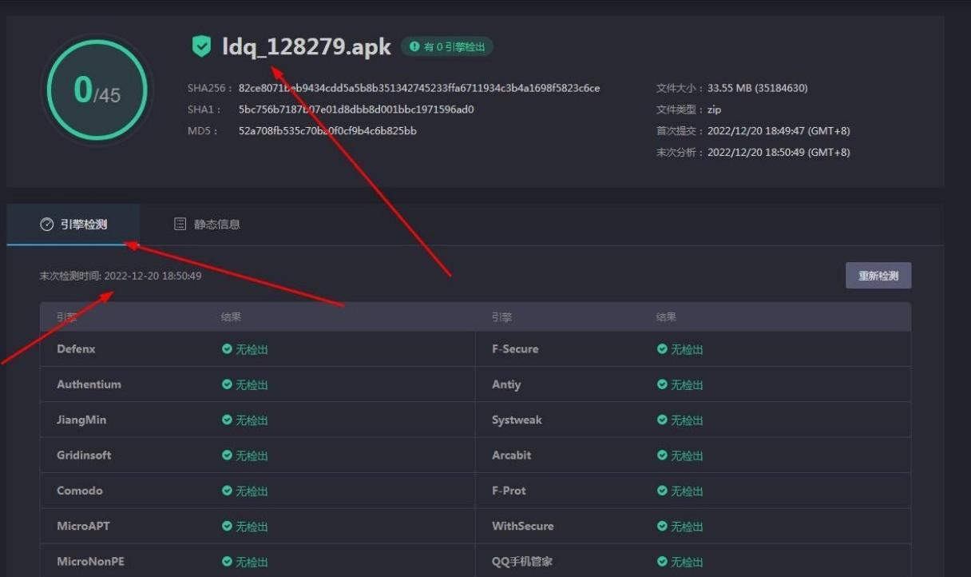The image size is (971, 577).
Task: Click the green shield icon beside the filename
Action: tap(201, 46)
